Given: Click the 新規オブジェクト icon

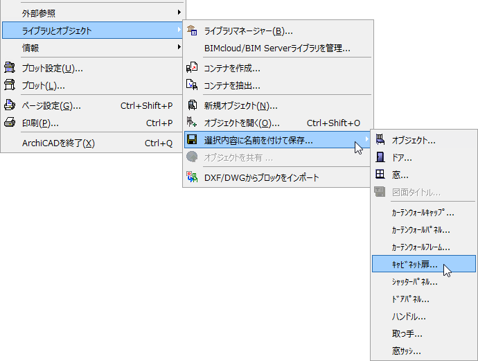Looking at the screenshot, I should pos(192,105).
